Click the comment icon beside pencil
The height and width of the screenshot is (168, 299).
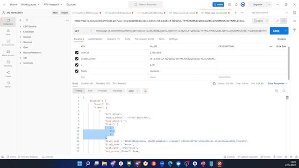click(284, 21)
